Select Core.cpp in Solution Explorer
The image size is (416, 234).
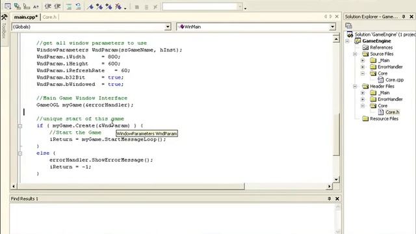click(x=395, y=80)
